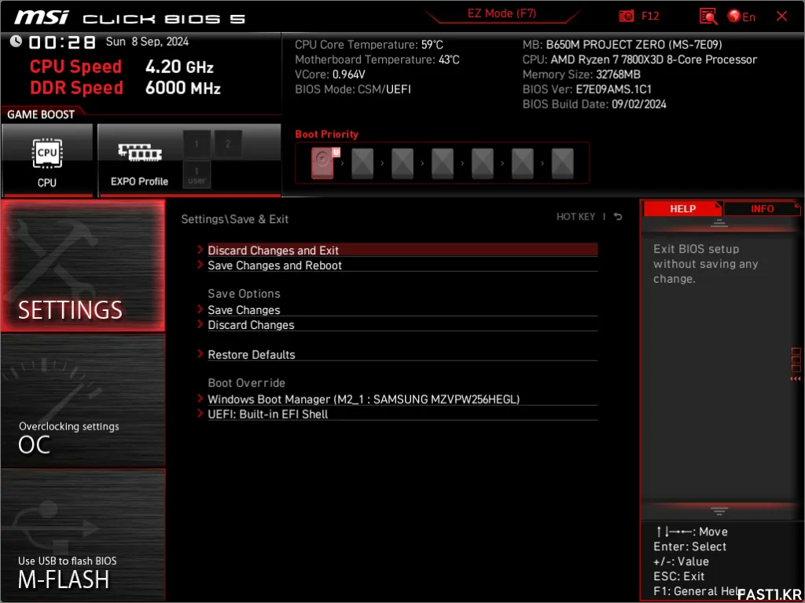This screenshot has height=603, width=805.
Task: Select EXPO user profile 1
Action: (x=197, y=174)
